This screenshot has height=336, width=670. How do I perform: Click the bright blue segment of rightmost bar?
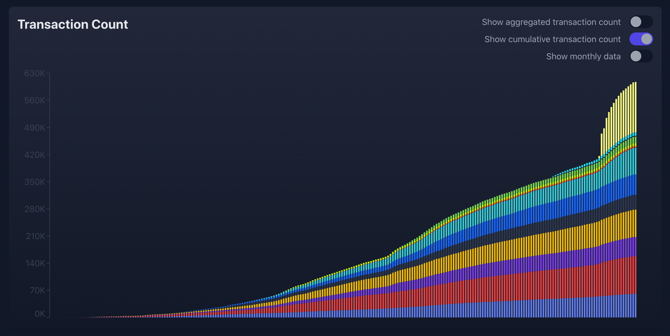tap(635, 185)
